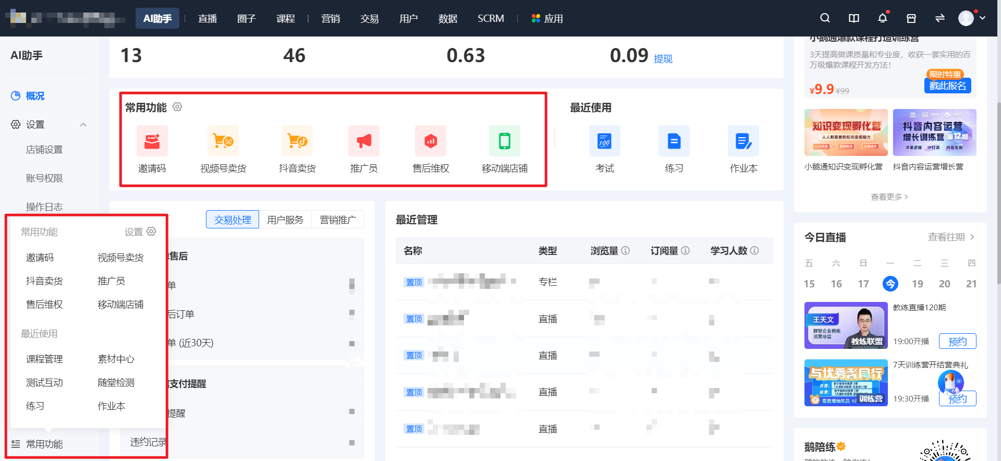Viewport: 1001px width, 461px height.
Task: Open the 移动端店铺 phone icon
Action: coord(505,141)
